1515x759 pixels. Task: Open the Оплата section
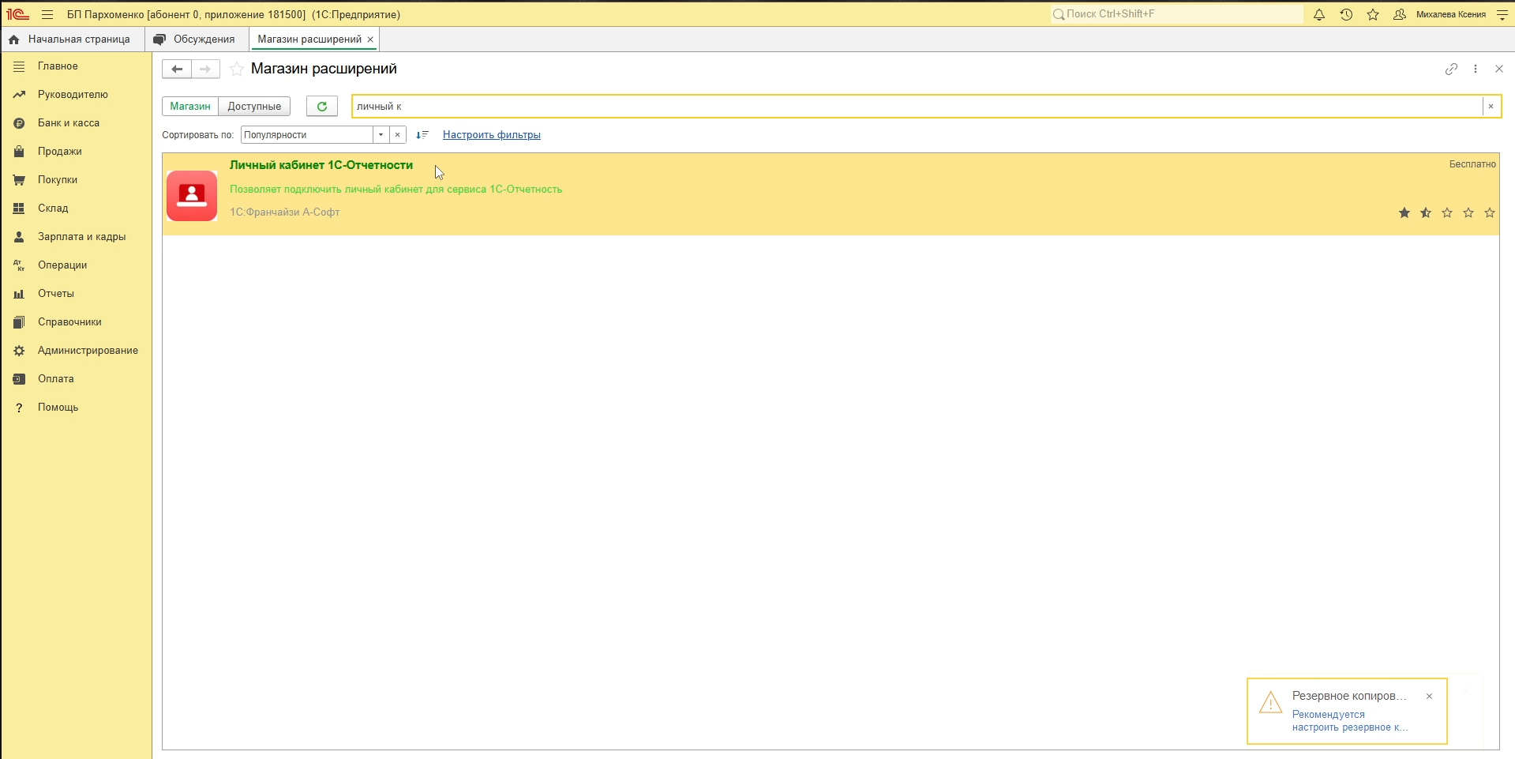(x=76, y=379)
